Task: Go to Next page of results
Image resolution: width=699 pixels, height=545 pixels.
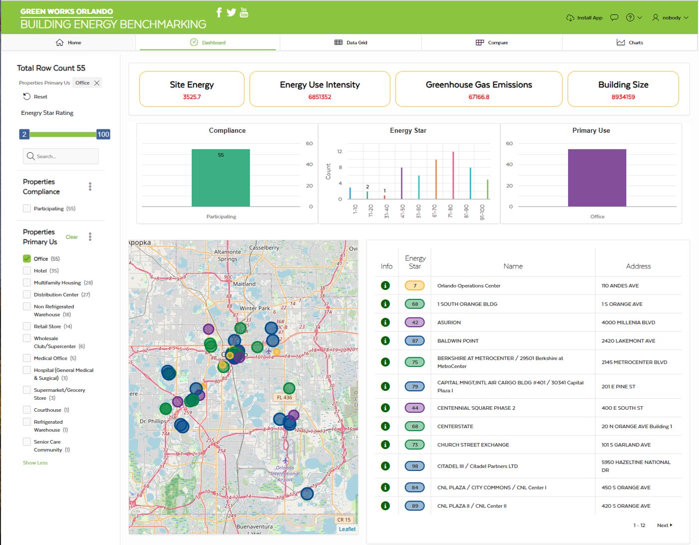Action: (665, 525)
